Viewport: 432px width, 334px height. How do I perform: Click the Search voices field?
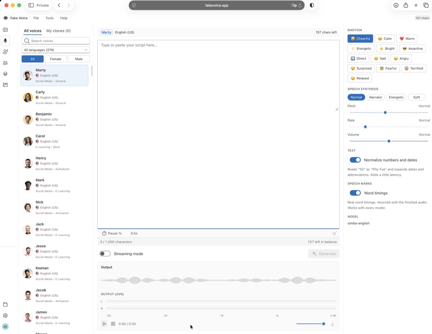[56, 41]
